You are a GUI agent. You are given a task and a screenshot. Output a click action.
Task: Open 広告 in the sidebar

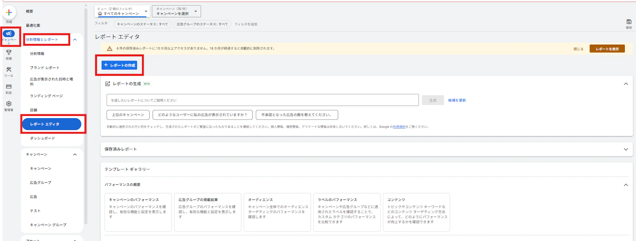click(x=34, y=197)
